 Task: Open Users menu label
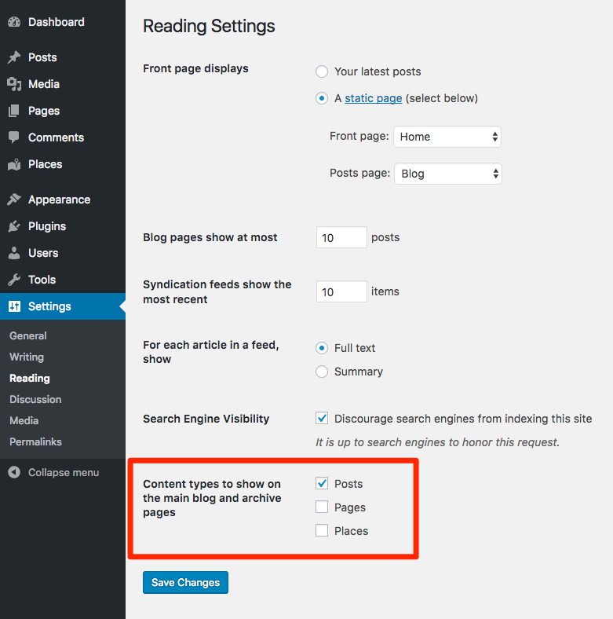43,253
